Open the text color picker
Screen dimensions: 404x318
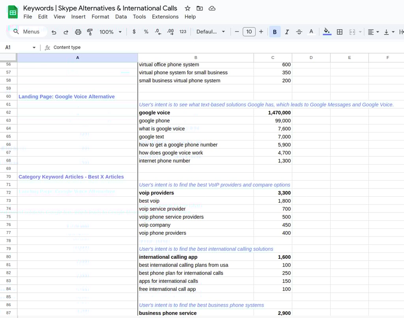311,32
